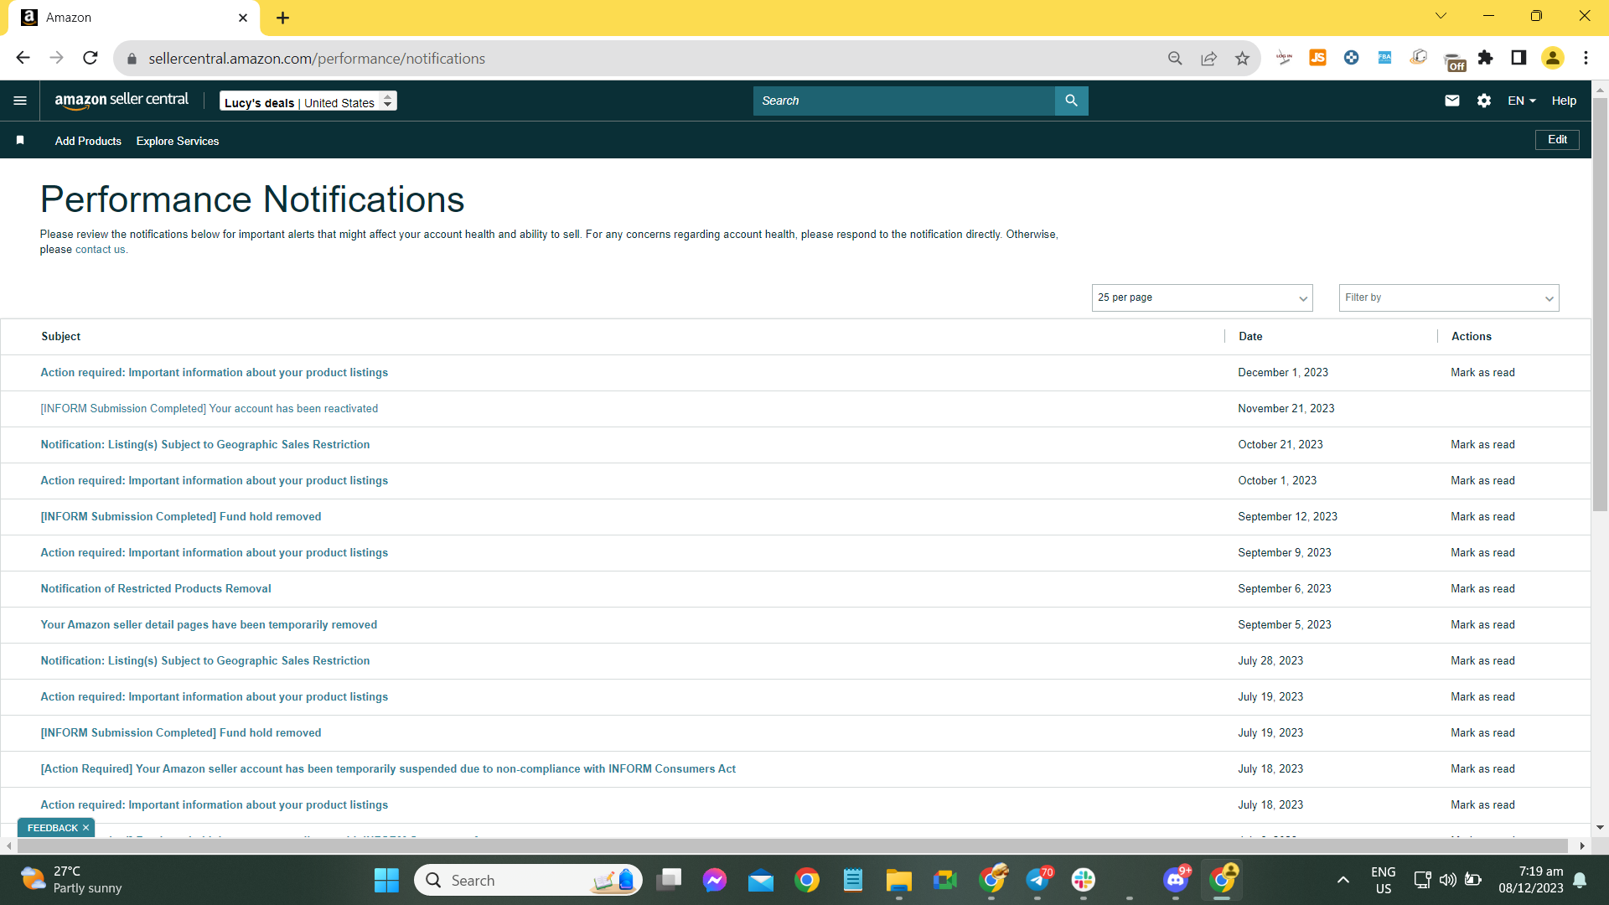Open the account temporarily suspended notification

point(388,768)
